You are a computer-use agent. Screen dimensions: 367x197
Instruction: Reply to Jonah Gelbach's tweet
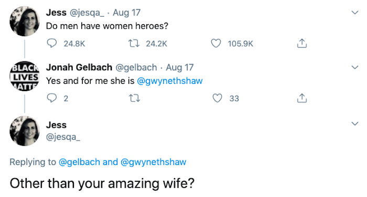(x=52, y=98)
